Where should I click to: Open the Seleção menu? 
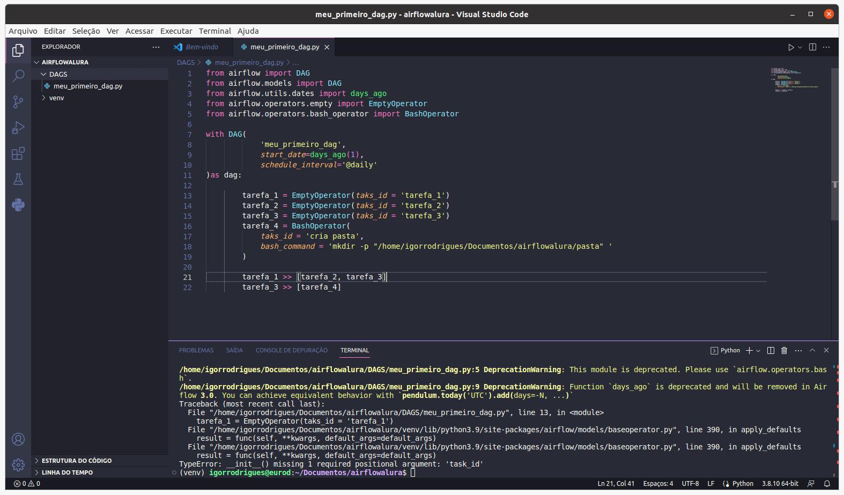(x=86, y=31)
